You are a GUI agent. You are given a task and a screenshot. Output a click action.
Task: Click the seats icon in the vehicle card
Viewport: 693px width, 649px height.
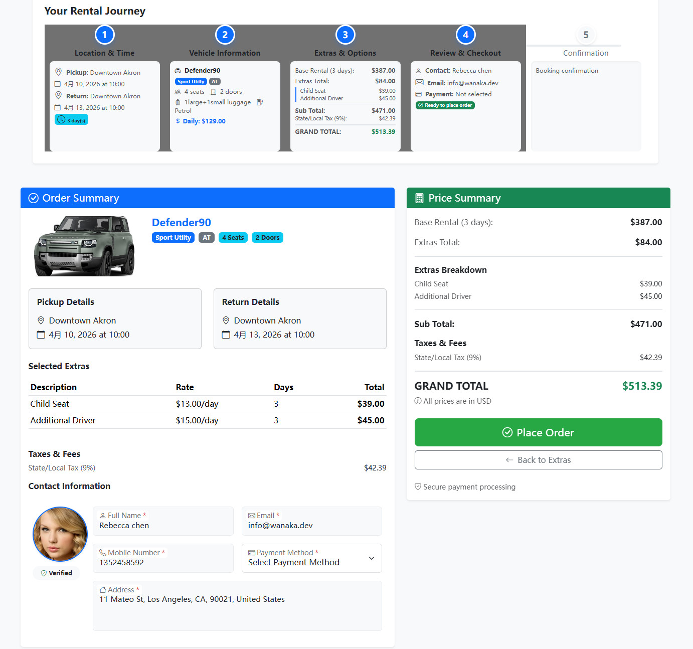pyautogui.click(x=178, y=92)
